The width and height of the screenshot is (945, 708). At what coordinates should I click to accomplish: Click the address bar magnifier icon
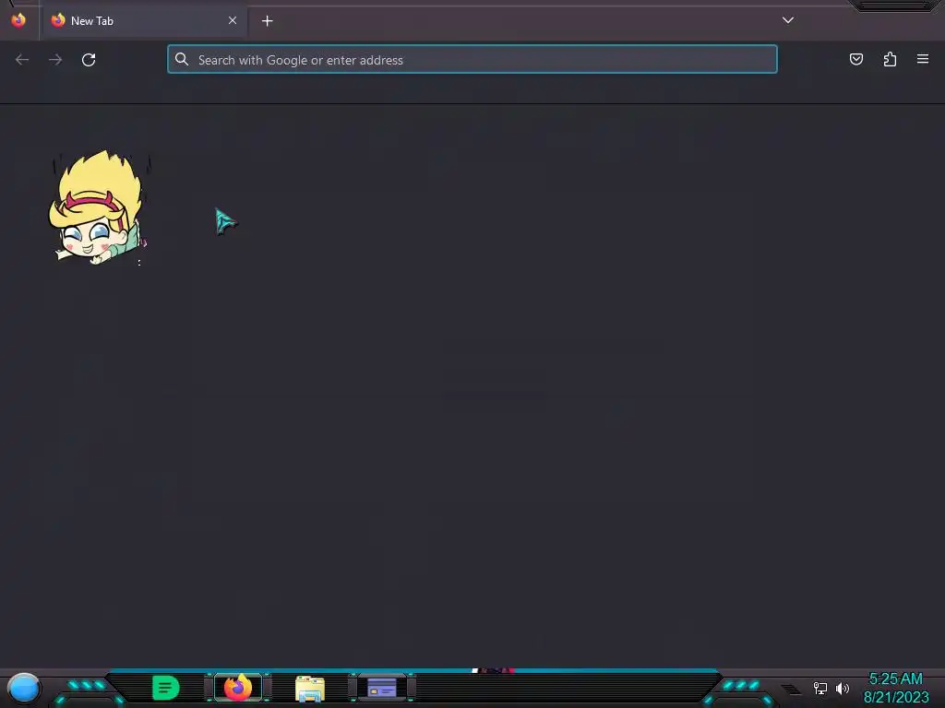pyautogui.click(x=182, y=59)
